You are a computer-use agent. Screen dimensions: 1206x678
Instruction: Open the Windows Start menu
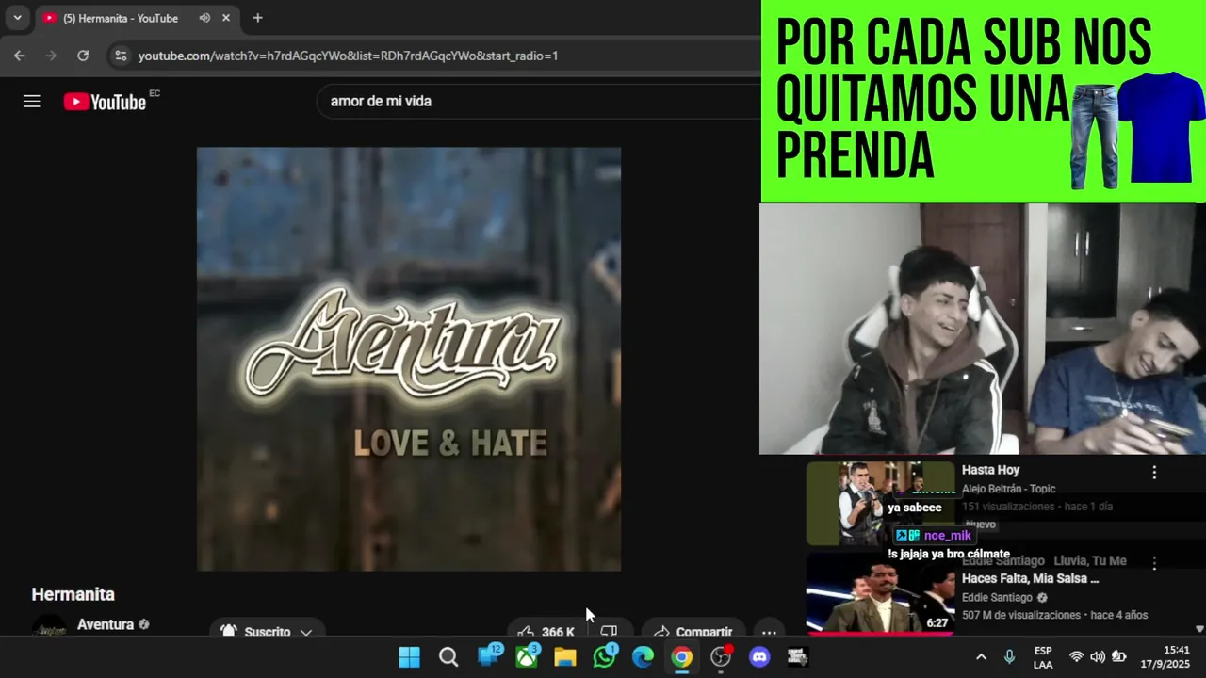point(409,657)
